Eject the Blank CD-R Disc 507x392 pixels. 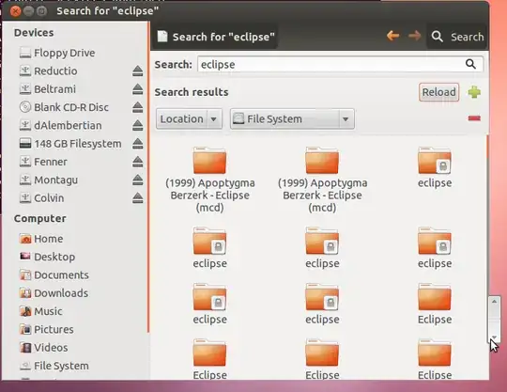[x=137, y=107]
